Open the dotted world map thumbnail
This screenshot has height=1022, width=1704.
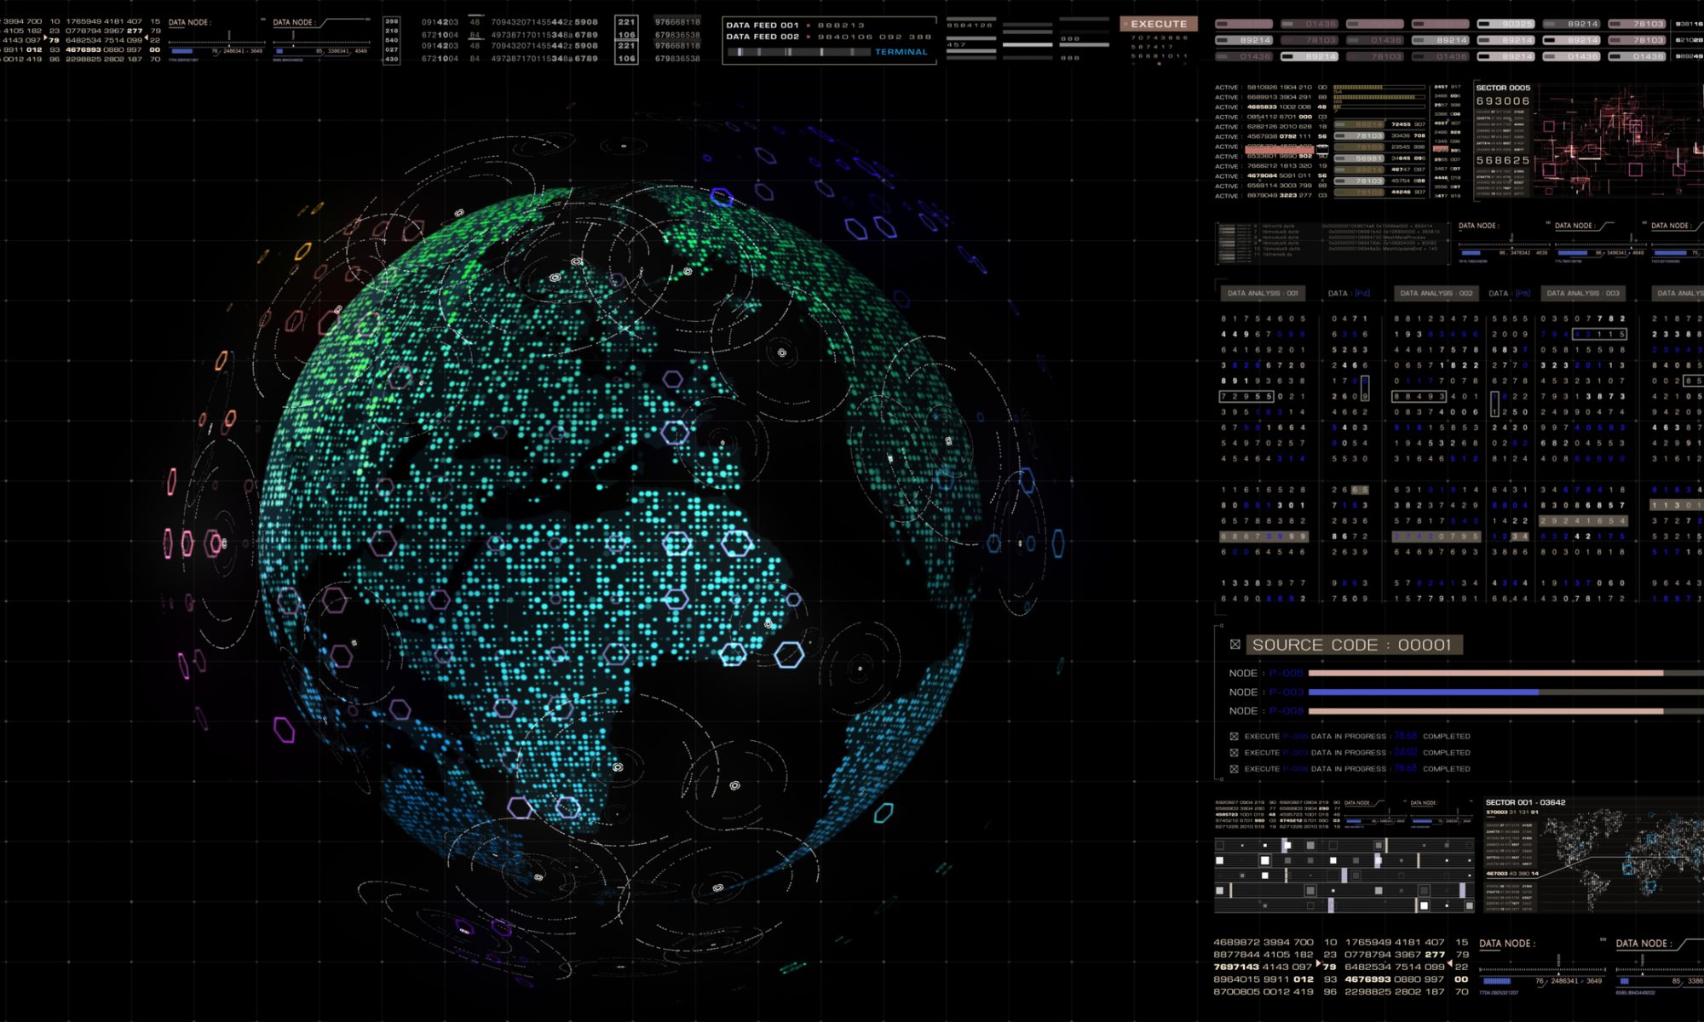pyautogui.click(x=1621, y=860)
